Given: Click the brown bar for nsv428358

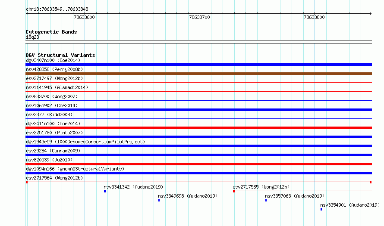Looking at the screenshot, I should (198, 74).
